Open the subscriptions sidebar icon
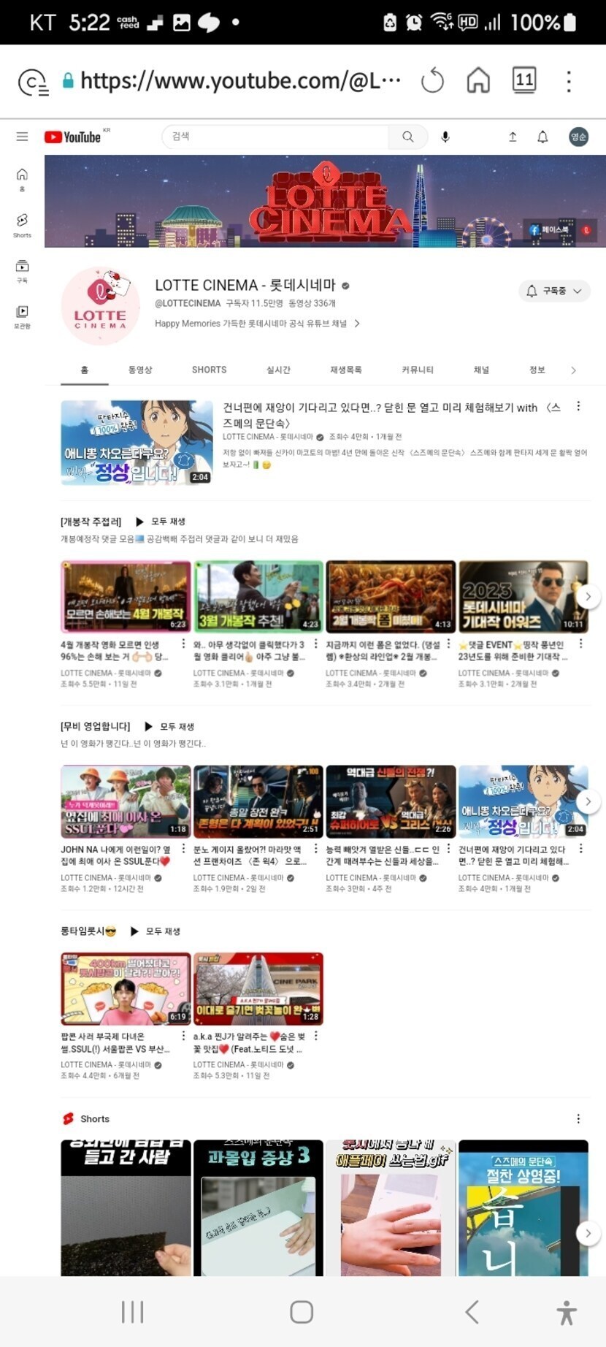The width and height of the screenshot is (606, 1347). click(x=22, y=270)
